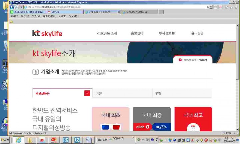Screen dimensions: 240x144
Task: Click the 바탕 화면 toolbar on taskbar
Action: 102,140
